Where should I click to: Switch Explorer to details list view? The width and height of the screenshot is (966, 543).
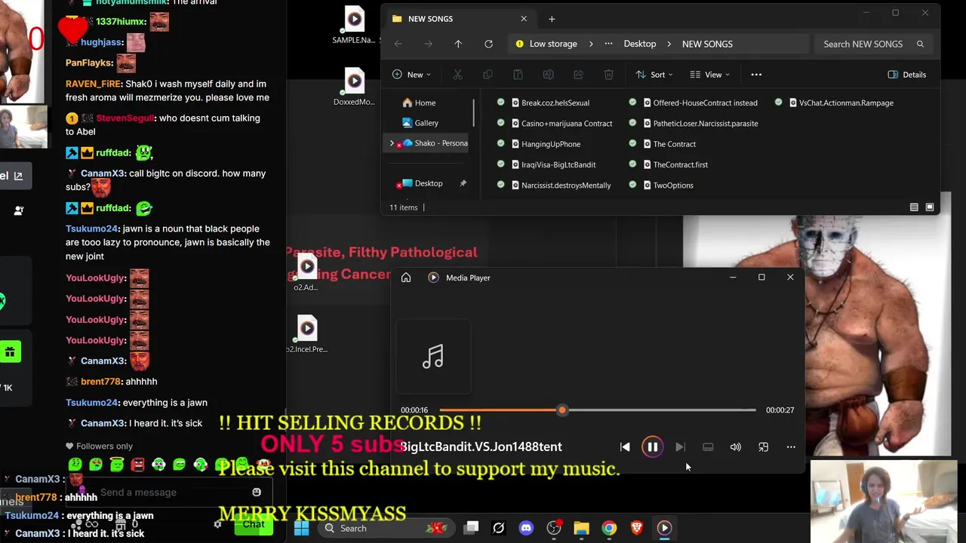pos(914,207)
